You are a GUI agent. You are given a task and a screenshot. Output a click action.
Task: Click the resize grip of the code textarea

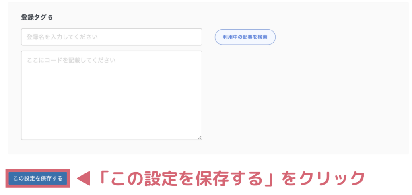point(200,137)
